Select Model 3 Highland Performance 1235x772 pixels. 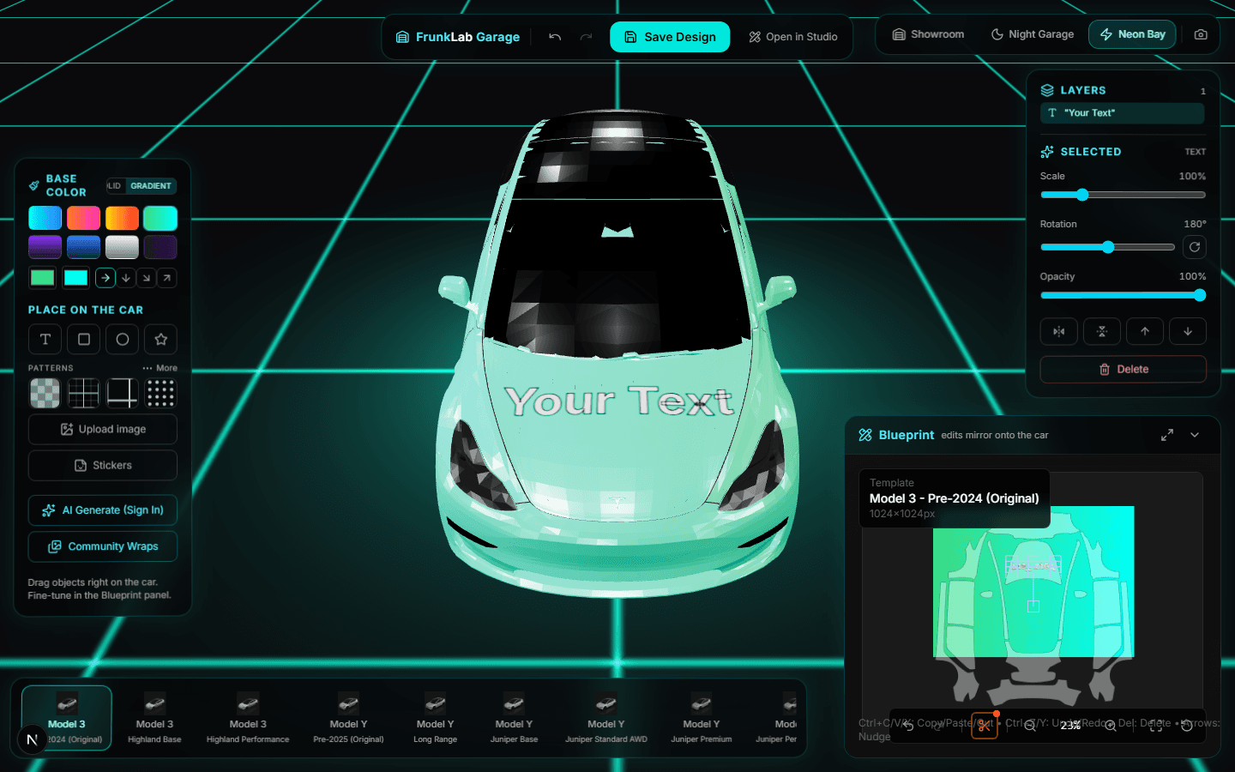coord(248,718)
